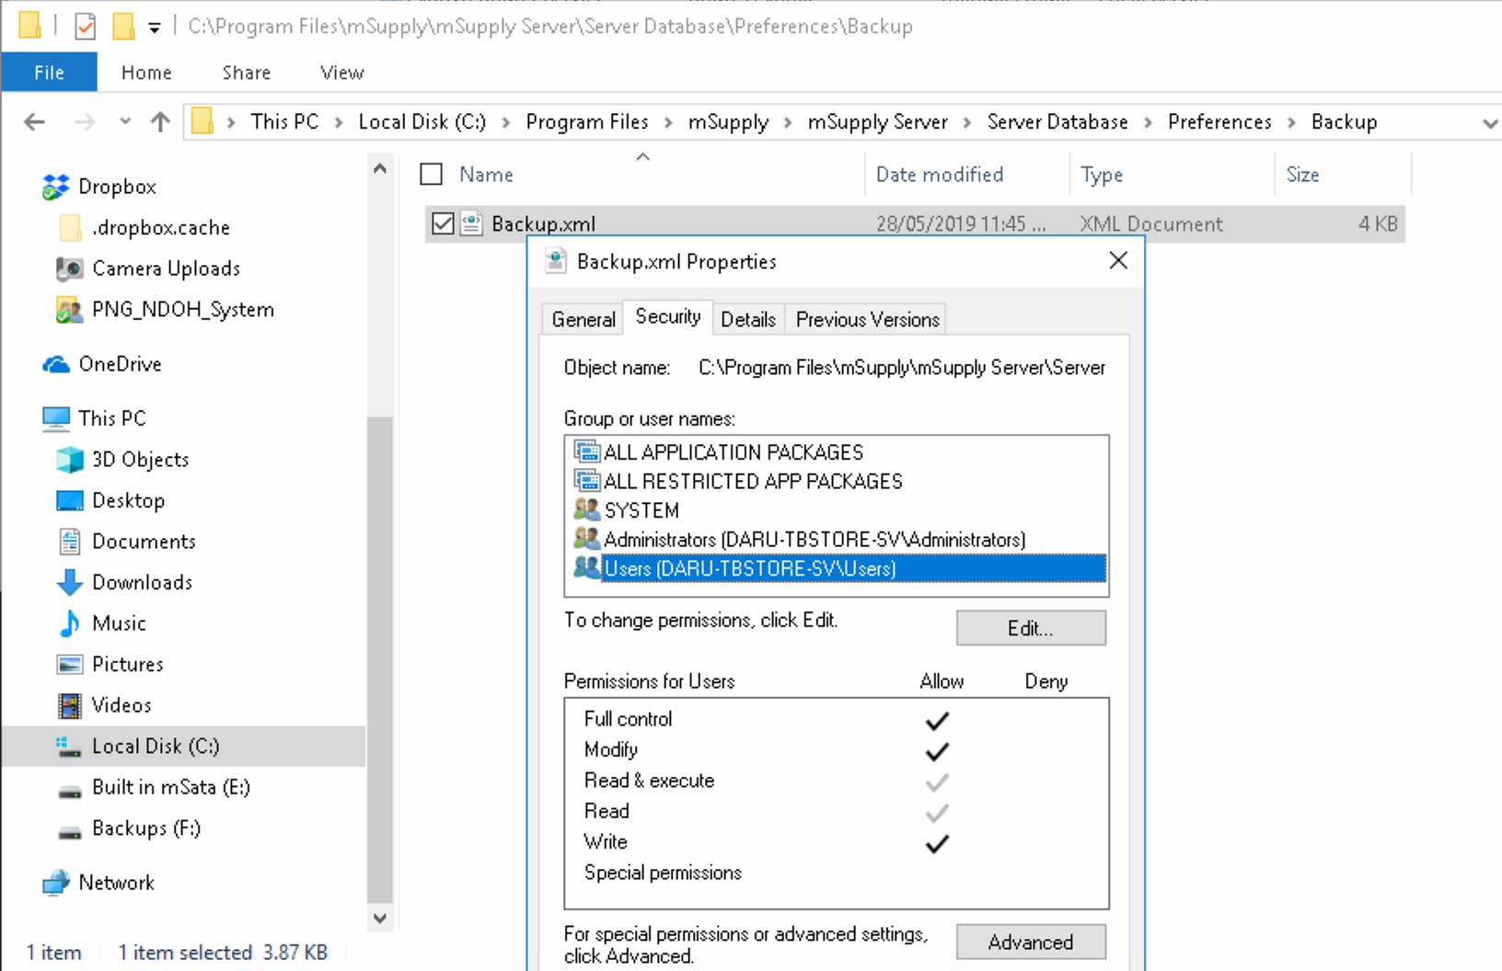Image resolution: width=1502 pixels, height=971 pixels.
Task: Open the View ribbon tab
Action: point(341,73)
